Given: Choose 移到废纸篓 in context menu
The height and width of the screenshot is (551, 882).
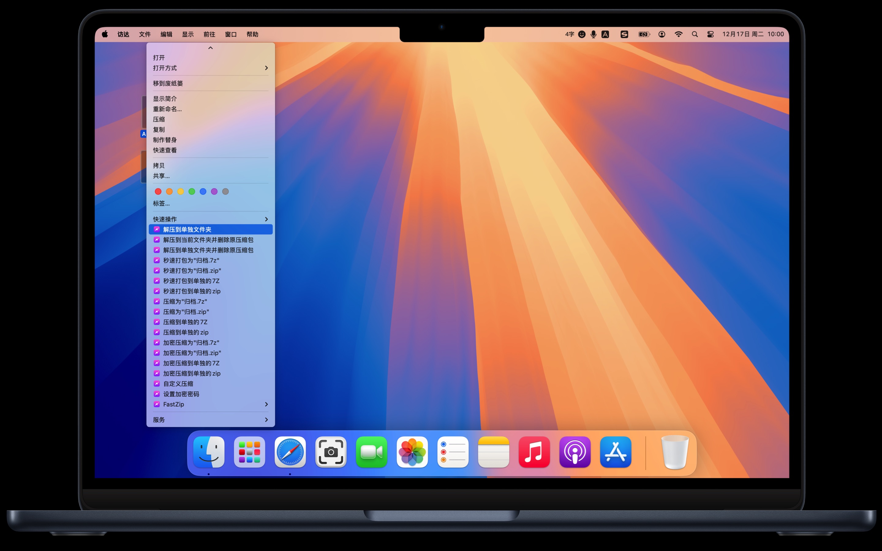Looking at the screenshot, I should [211, 84].
